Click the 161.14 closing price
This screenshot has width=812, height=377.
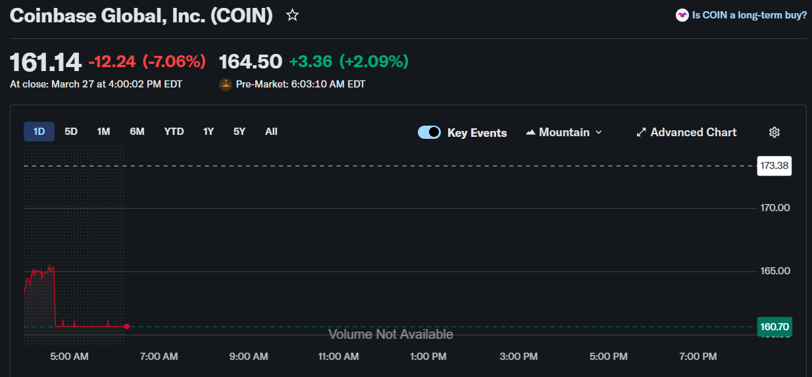point(45,62)
